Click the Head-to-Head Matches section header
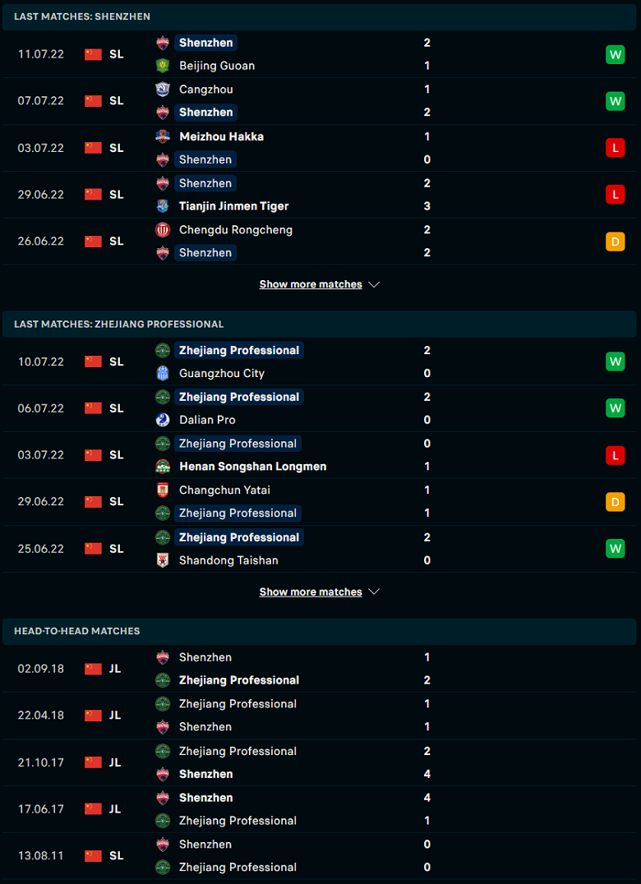 pos(77,631)
